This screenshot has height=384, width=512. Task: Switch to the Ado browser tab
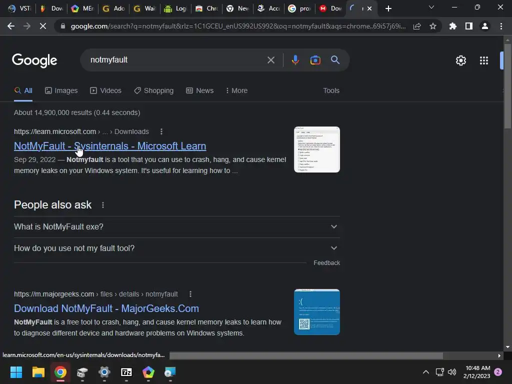click(x=113, y=8)
